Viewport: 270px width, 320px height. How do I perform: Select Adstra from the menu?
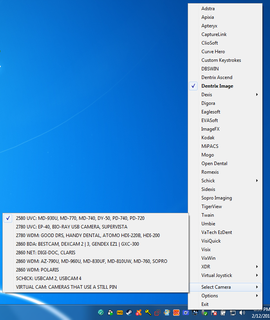225,9
